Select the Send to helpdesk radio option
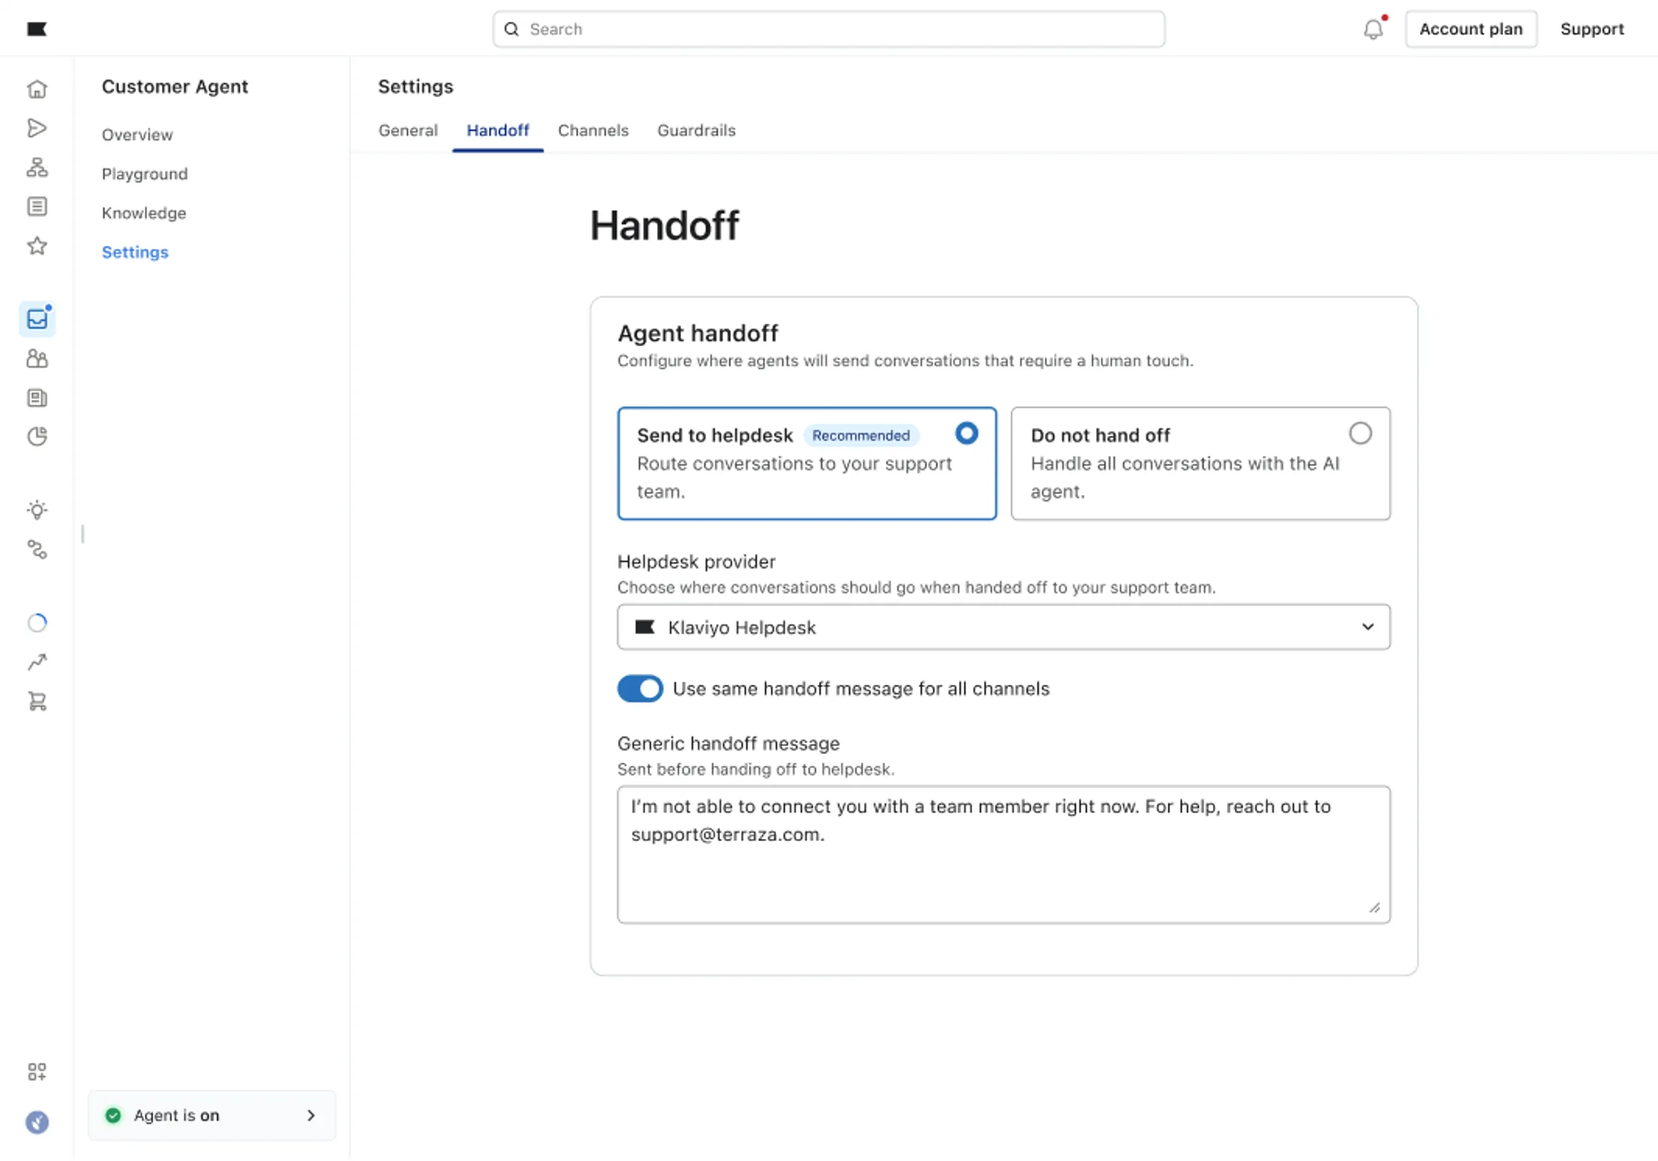 pyautogui.click(x=966, y=433)
